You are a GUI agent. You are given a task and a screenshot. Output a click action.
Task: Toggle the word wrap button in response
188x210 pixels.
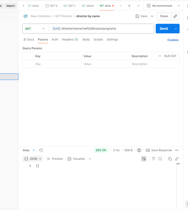tap(144, 159)
